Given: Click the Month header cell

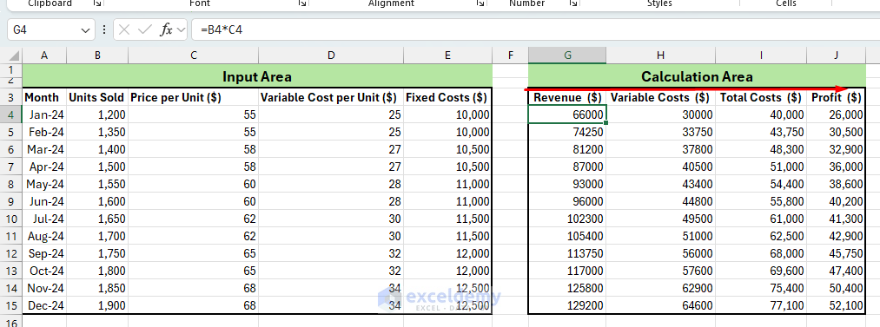Looking at the screenshot, I should coord(44,97).
